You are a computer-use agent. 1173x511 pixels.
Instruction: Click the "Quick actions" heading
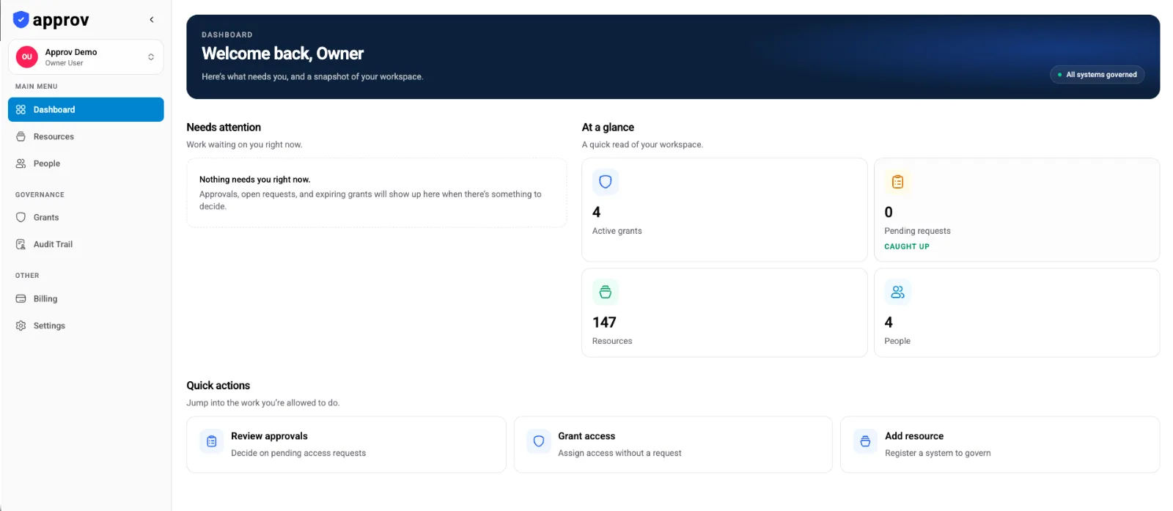[218, 386]
